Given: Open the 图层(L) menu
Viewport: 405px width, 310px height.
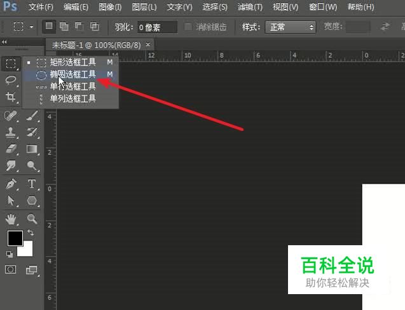Looking at the screenshot, I should click(144, 7).
